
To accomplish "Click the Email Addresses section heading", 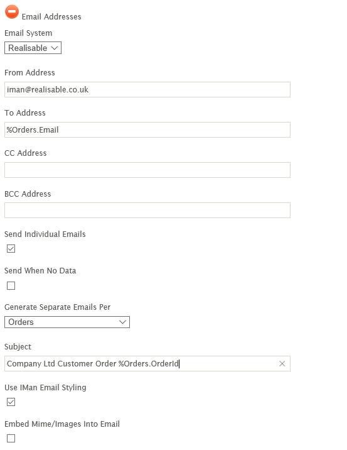I will (51, 16).
